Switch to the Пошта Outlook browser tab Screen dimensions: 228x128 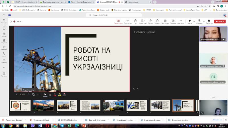click(x=82, y=2)
